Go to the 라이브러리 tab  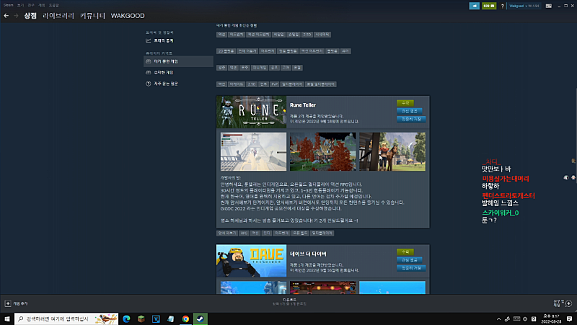(x=58, y=15)
